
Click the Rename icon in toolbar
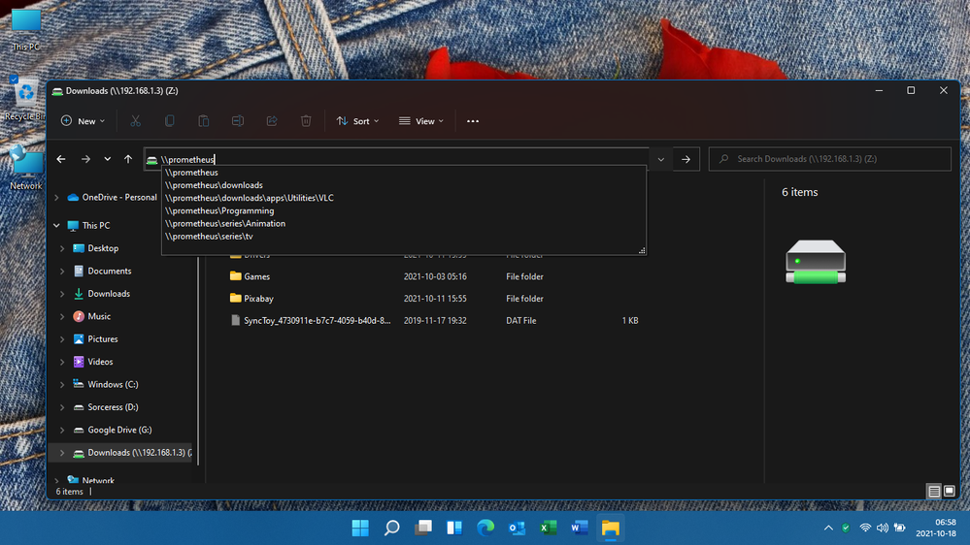(x=238, y=121)
